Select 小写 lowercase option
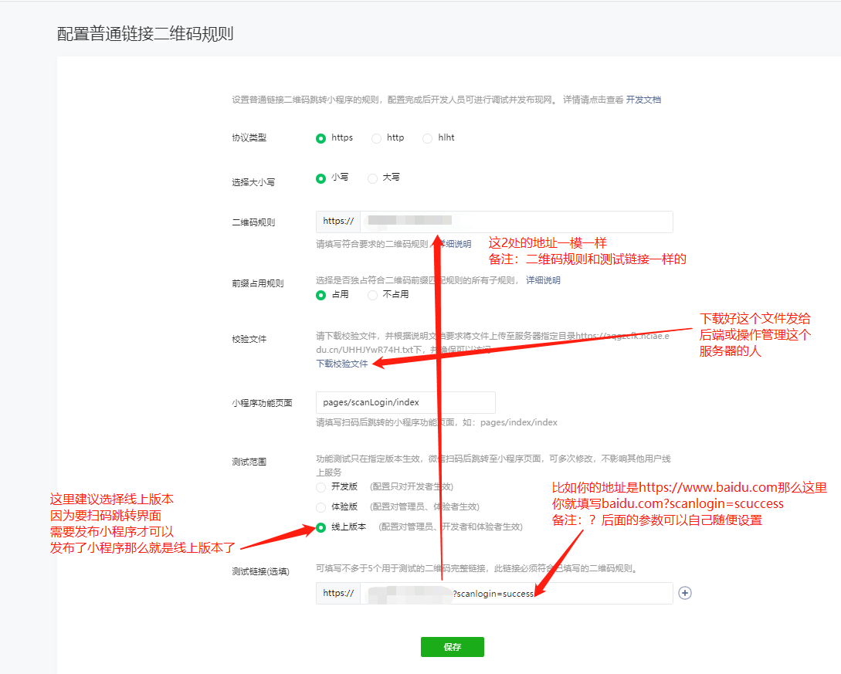The image size is (841, 674). (321, 178)
